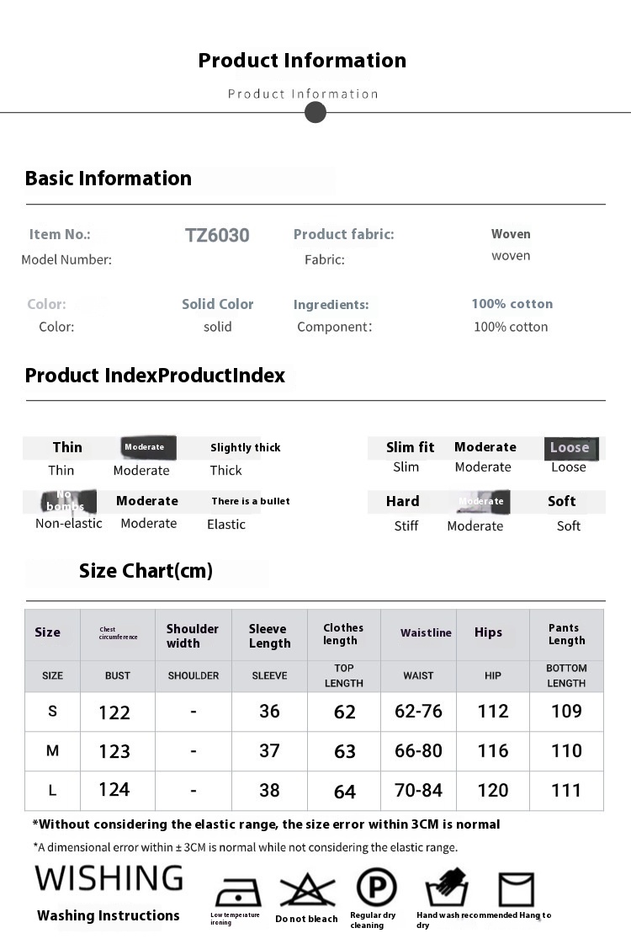Click the regular dry cleaning P icon
This screenshot has height=944, width=631.
click(x=377, y=888)
